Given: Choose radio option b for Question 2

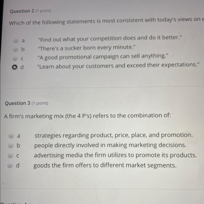Looking at the screenshot, I should pos(15,50).
